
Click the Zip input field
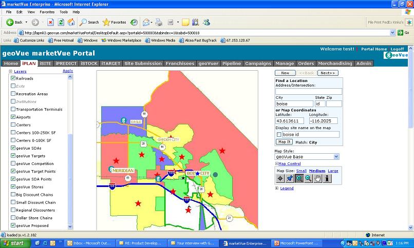334,104
